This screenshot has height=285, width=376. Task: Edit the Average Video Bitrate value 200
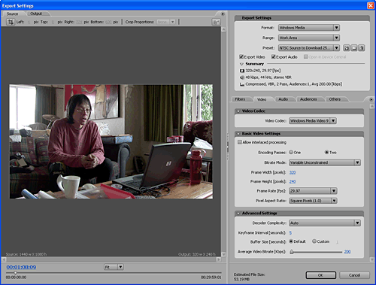click(x=347, y=252)
